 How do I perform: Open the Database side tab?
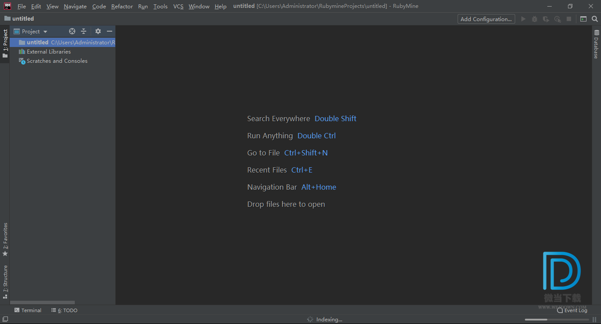tap(596, 44)
